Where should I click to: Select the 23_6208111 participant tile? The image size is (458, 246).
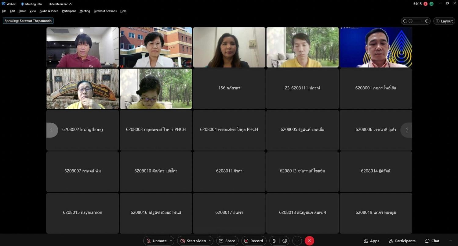tap(302, 89)
